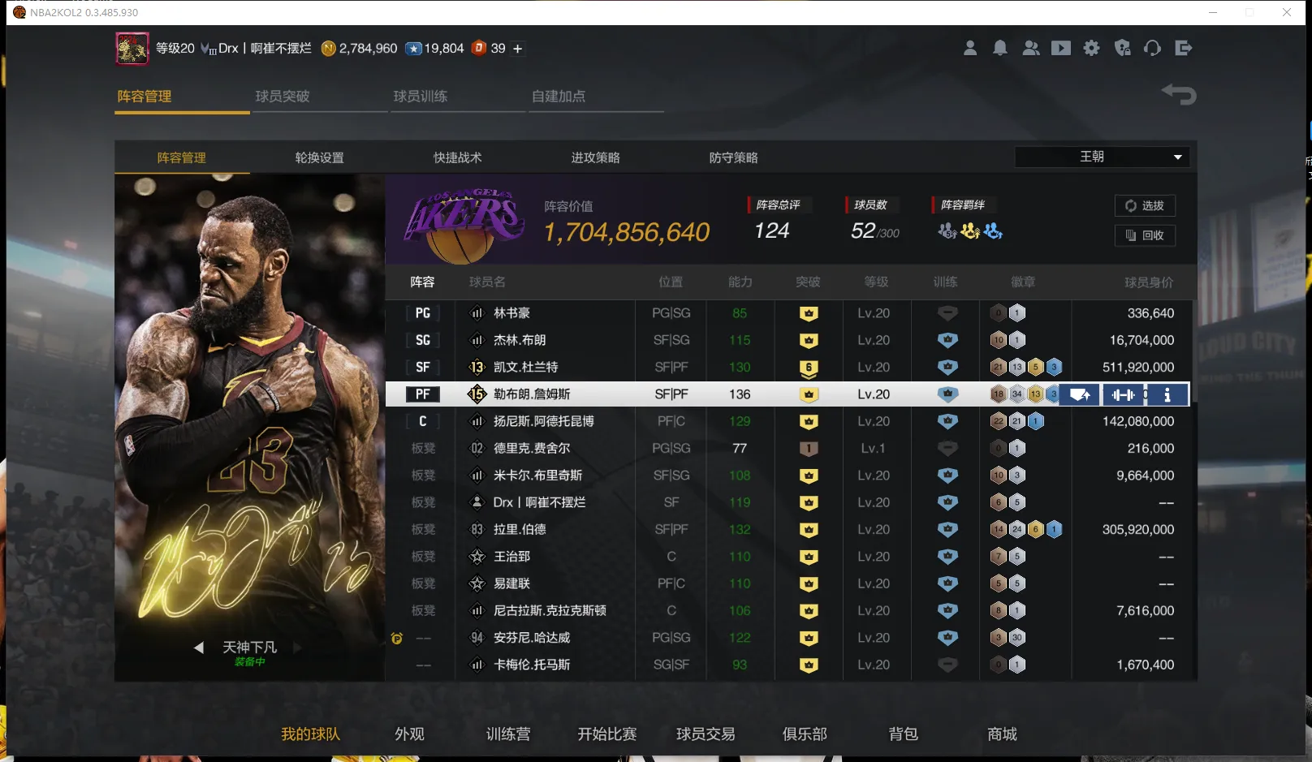Click the back arrow return icon
This screenshot has height=762, width=1312.
pos(1179,95)
